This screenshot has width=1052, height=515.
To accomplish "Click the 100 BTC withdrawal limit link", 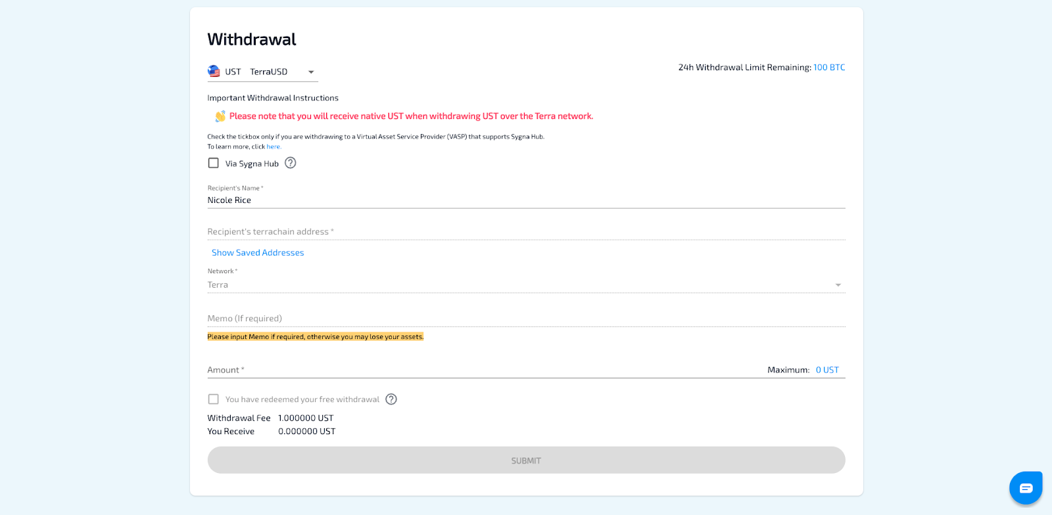I will (829, 68).
